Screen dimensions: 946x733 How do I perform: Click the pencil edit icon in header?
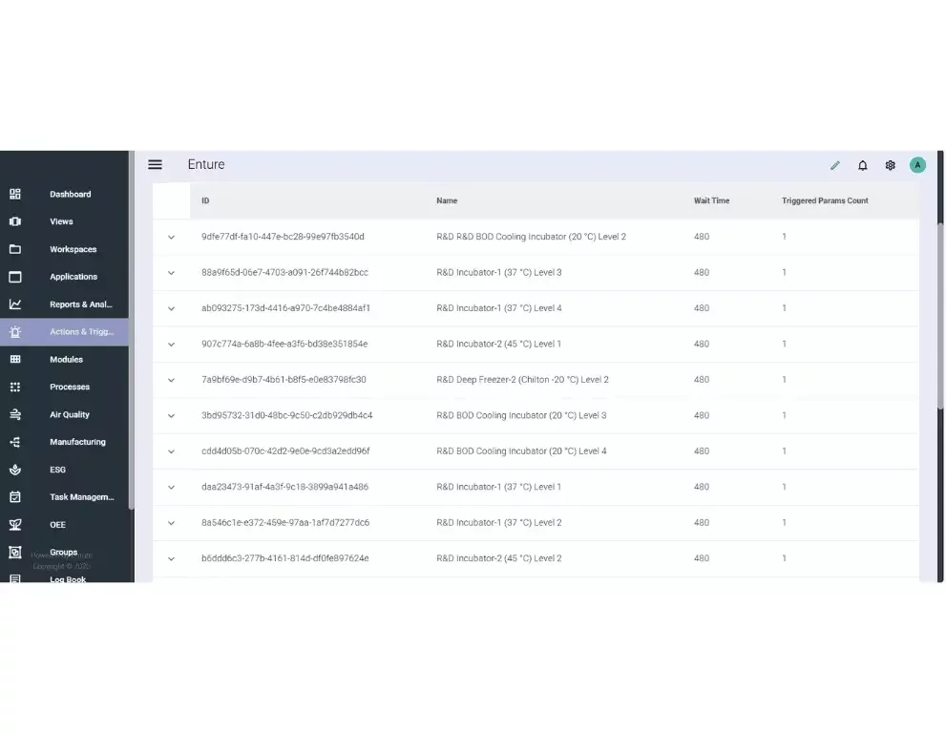(835, 165)
